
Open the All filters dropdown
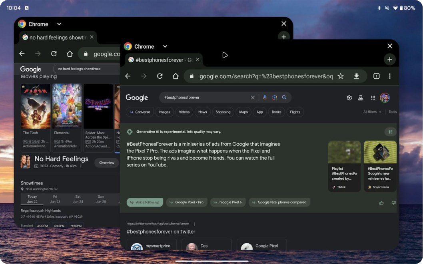372,112
